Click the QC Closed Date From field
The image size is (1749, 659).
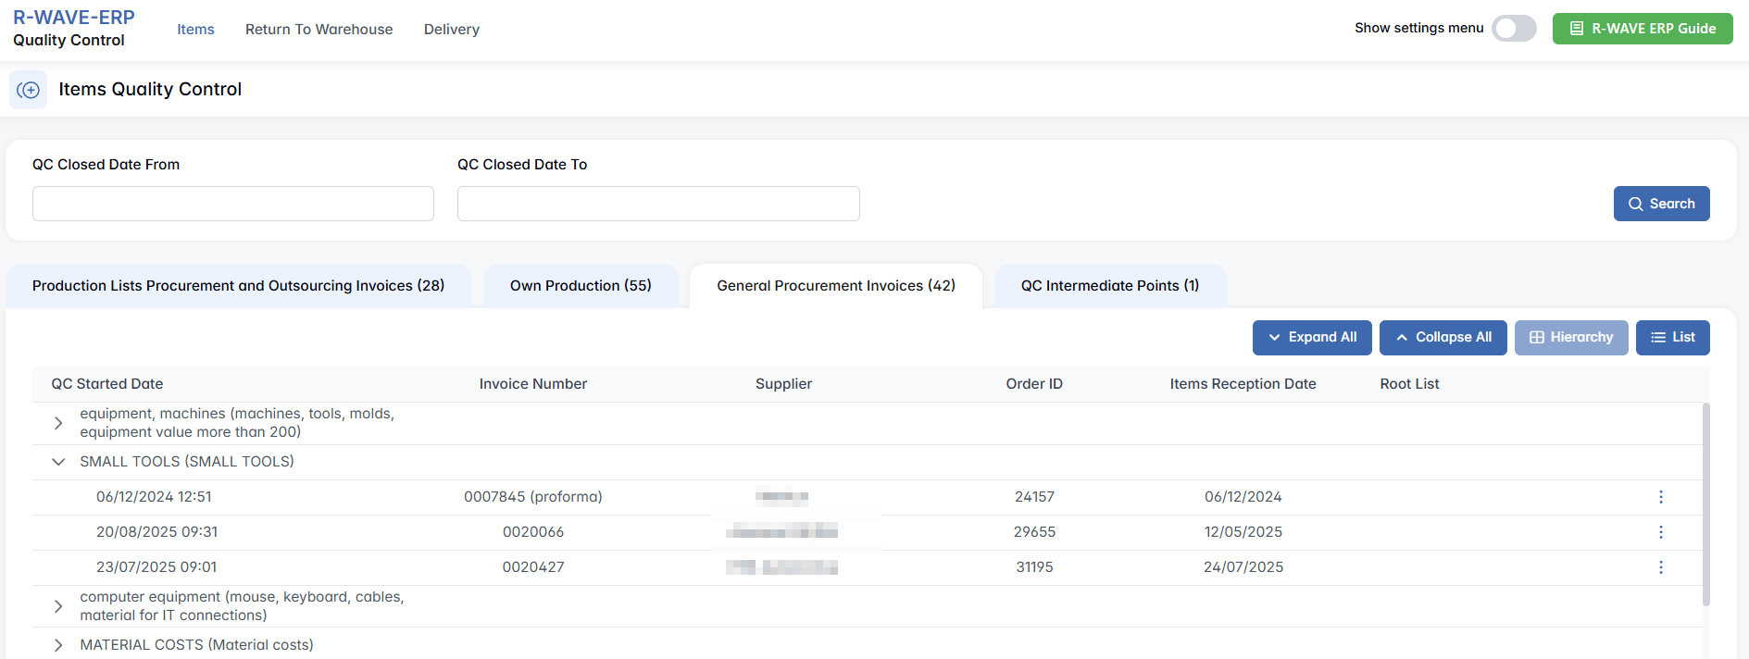(x=233, y=204)
